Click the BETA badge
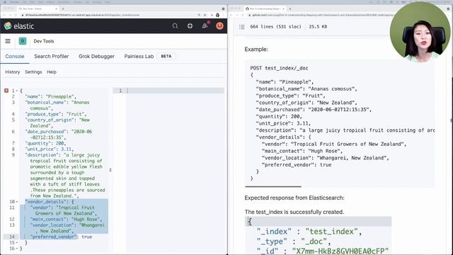Viewport: 453px width, 255px height. click(166, 57)
